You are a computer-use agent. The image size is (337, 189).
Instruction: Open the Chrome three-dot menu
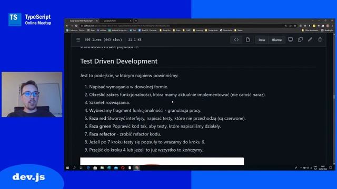point(332,26)
